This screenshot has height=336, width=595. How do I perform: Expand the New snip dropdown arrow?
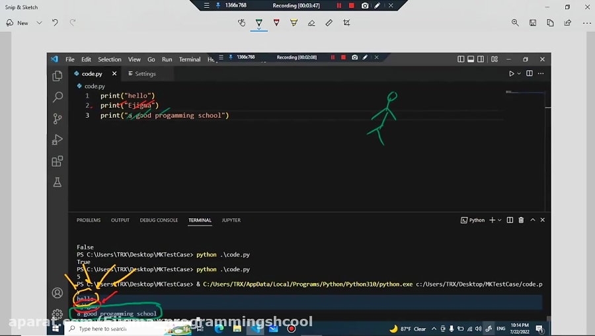[x=39, y=22]
